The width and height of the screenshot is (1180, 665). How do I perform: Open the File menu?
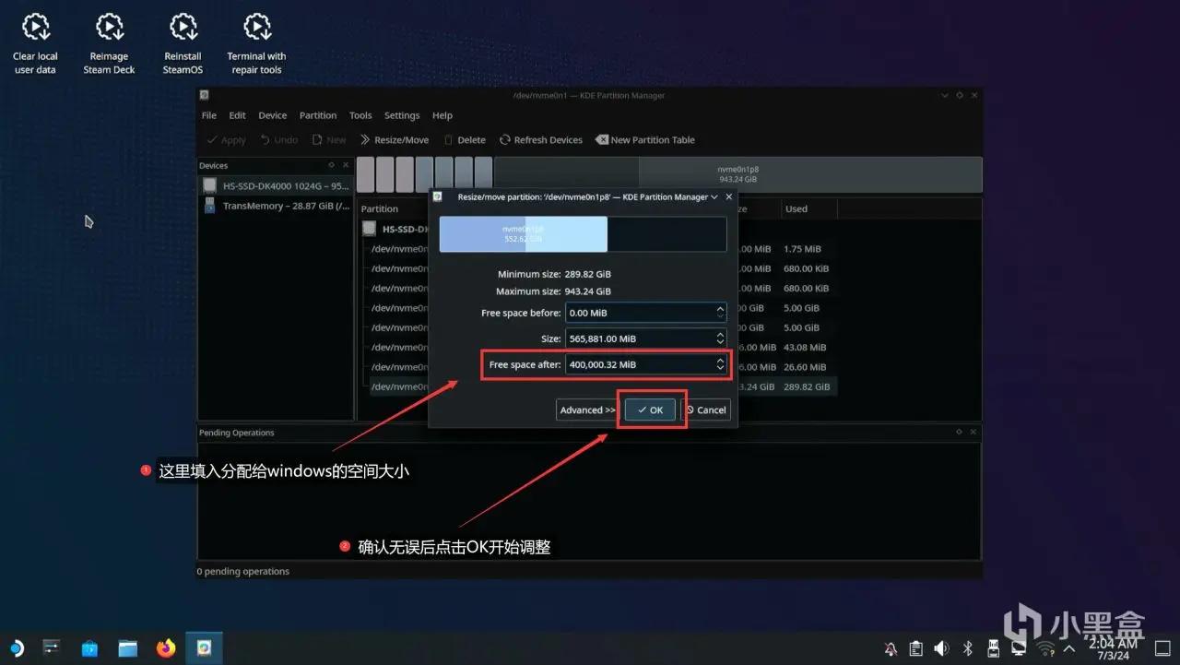pos(209,115)
